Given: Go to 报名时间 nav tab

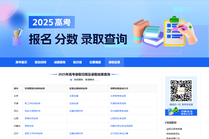Looking at the screenshot, I should tap(41, 62).
